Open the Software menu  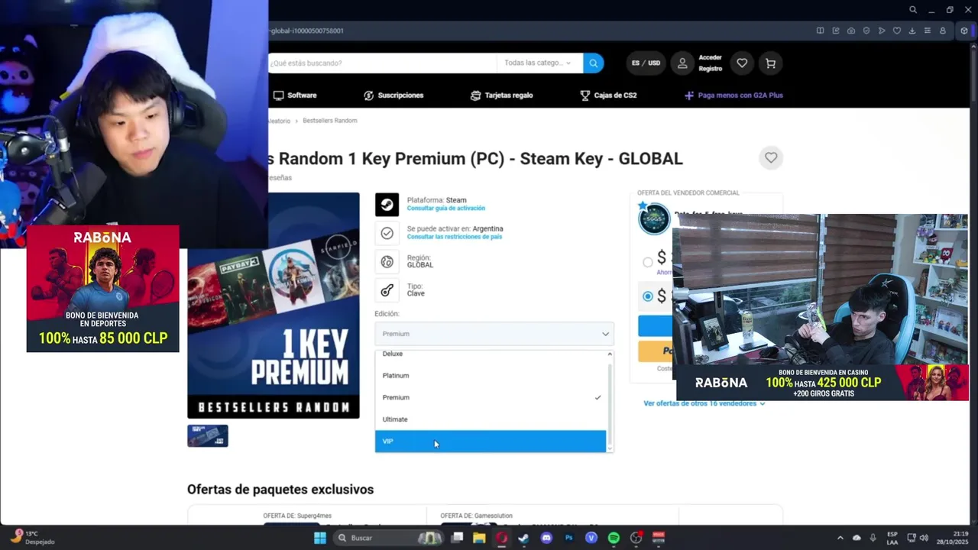[295, 95]
